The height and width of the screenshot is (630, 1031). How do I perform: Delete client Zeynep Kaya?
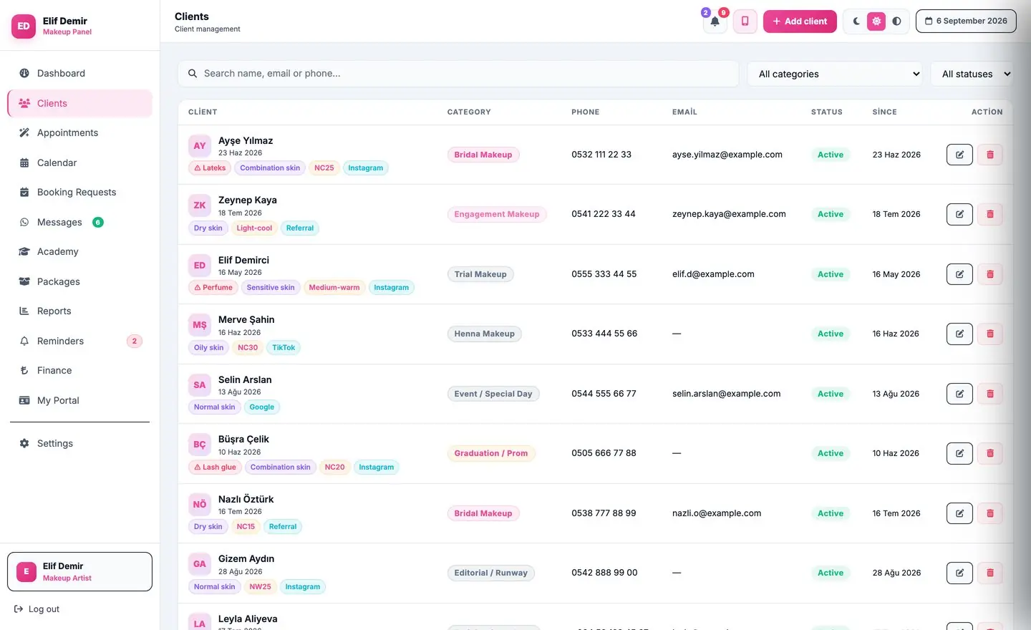pyautogui.click(x=990, y=214)
